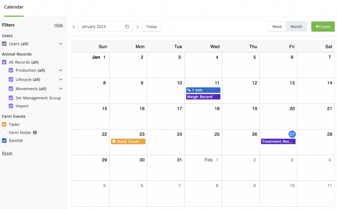Select day 14 cell

[316, 91]
